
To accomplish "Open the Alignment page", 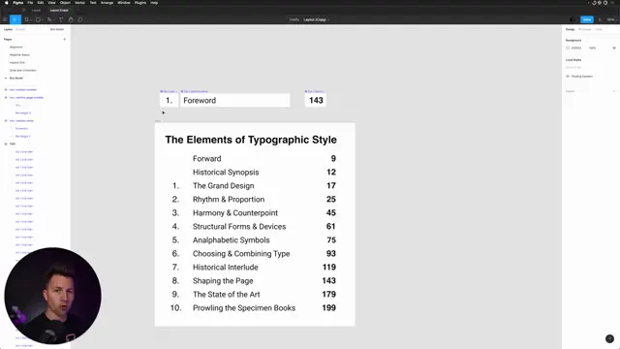I will [x=15, y=48].
